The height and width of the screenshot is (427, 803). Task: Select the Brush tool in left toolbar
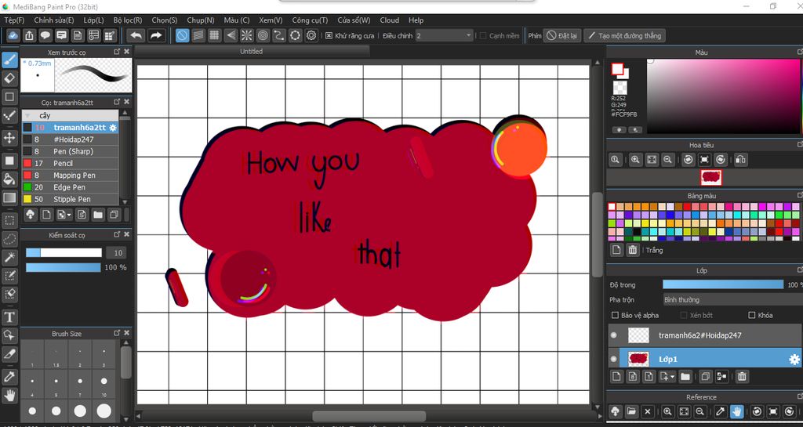pos(9,60)
